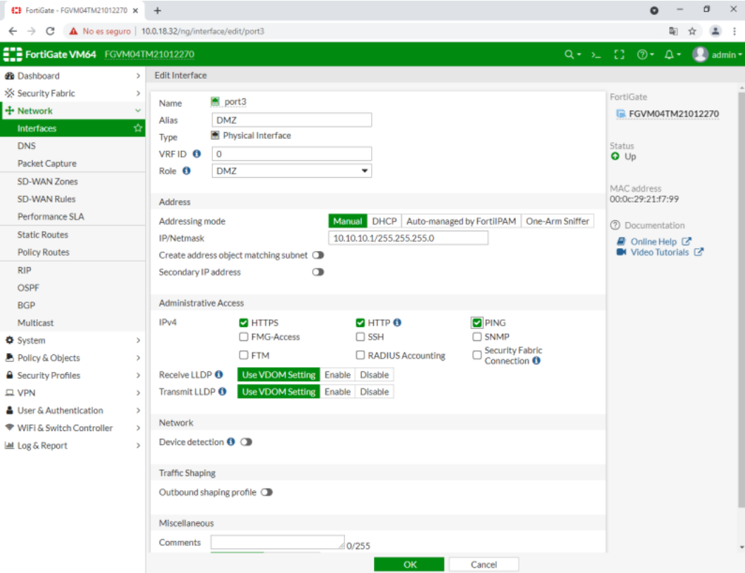
Task: Toggle Create address object matching subnet
Action: click(x=318, y=255)
